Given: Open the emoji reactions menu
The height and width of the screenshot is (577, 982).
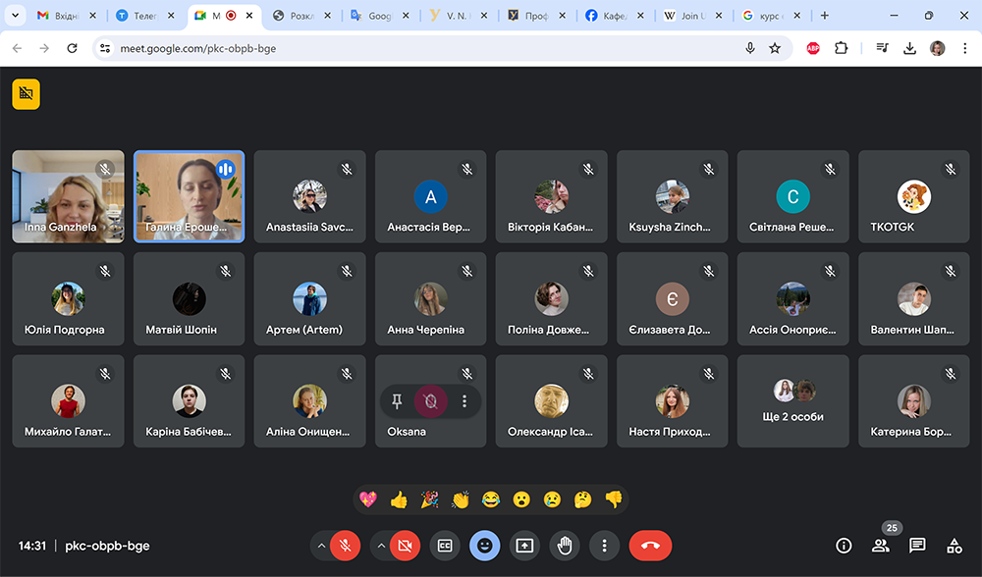Looking at the screenshot, I should pos(484,546).
